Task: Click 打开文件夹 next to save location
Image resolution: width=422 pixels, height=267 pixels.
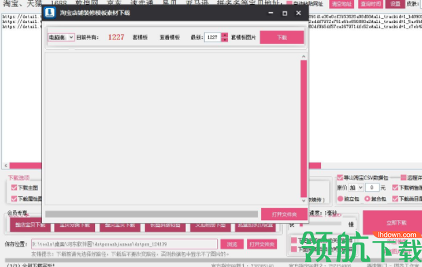Action: coord(262,244)
